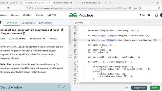Viewport: 162px width, 91px height.
Task: Open the Java (1.8) language dropdown
Action: [82, 23]
